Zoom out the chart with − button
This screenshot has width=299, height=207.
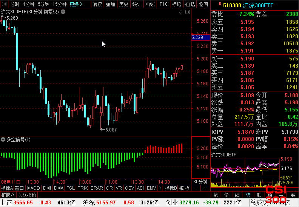click(205, 188)
